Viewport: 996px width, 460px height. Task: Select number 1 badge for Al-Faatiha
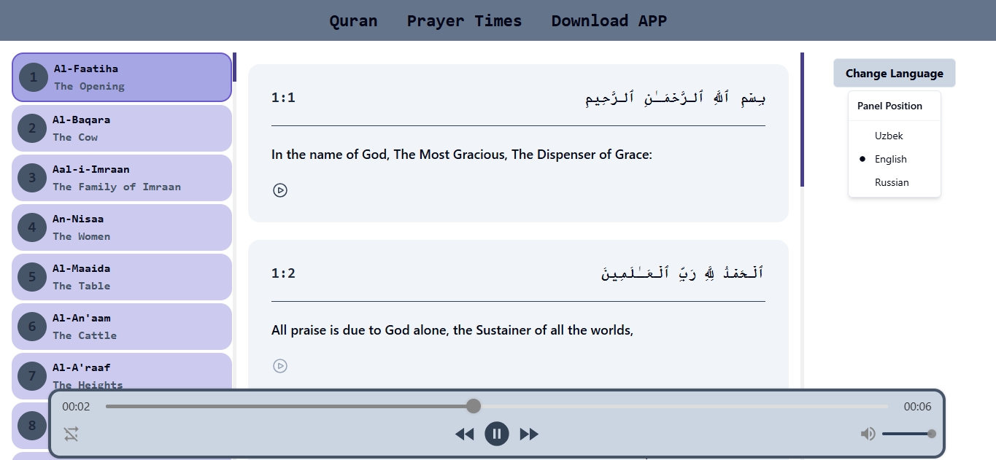pos(34,77)
